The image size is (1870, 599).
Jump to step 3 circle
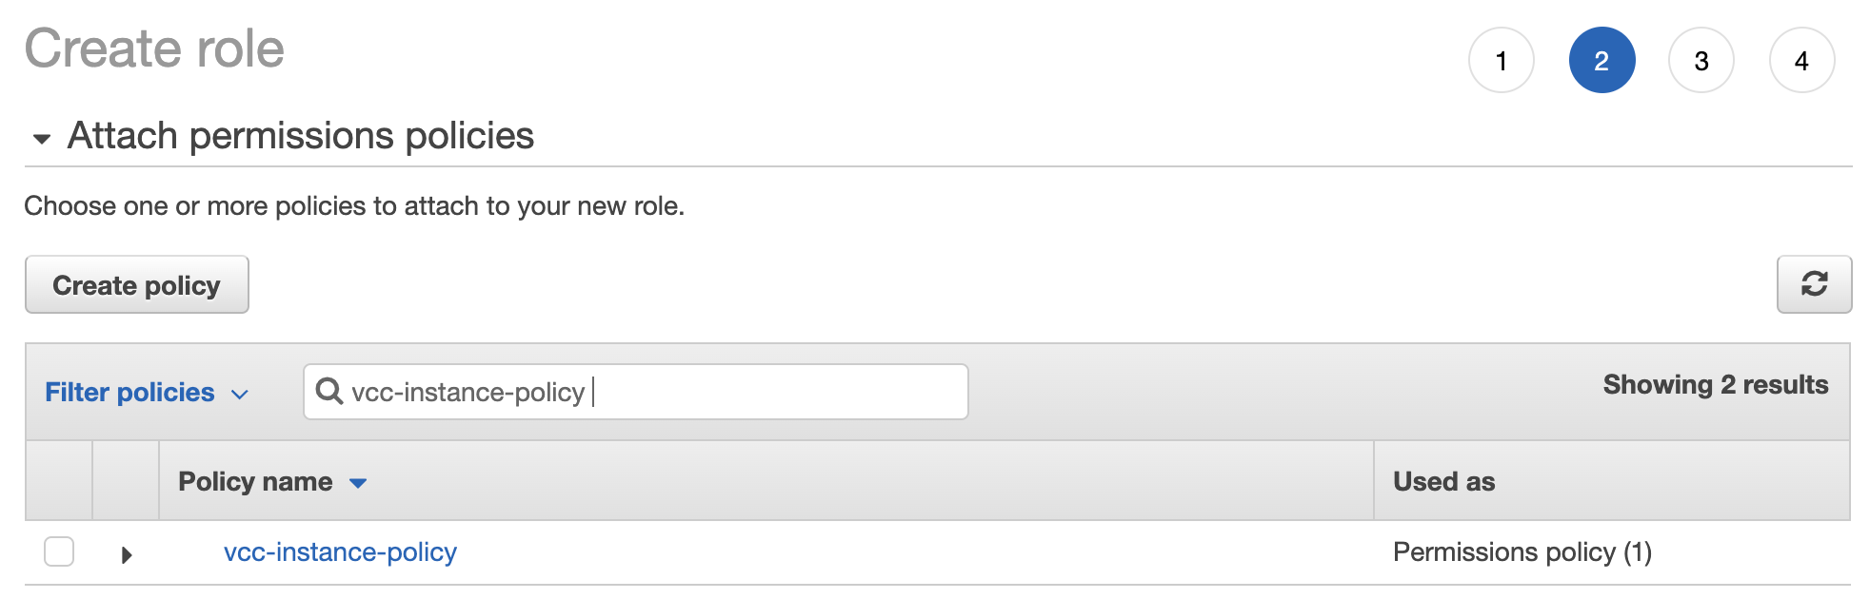(x=1701, y=60)
